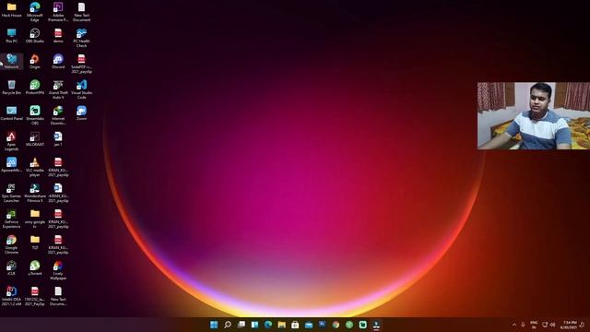Select the Google Chrome desktop shortcut
The width and height of the screenshot is (590, 332).
pyautogui.click(x=11, y=244)
